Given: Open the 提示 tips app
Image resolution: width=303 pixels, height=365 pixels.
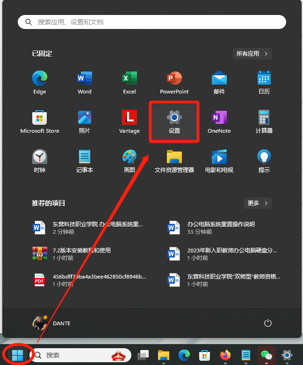Looking at the screenshot, I should [264, 161].
